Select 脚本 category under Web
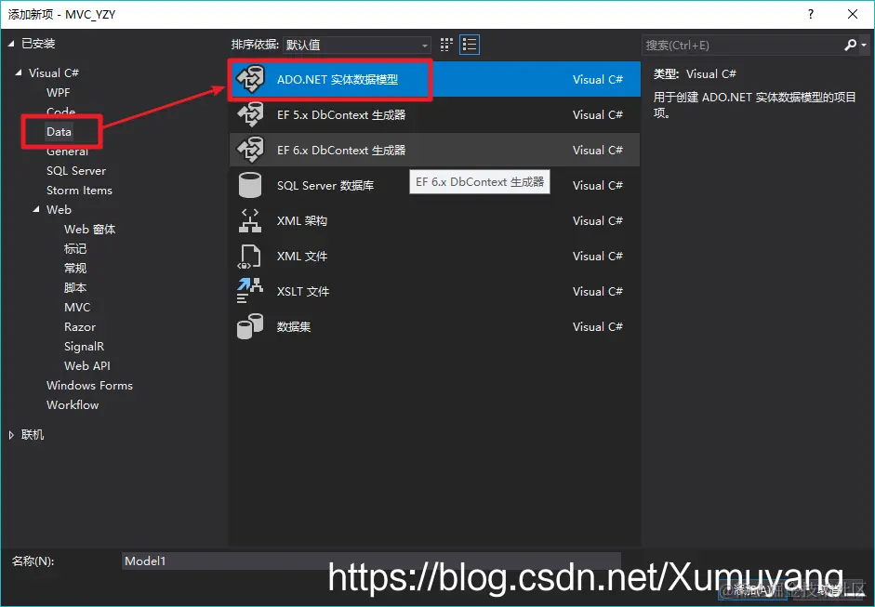This screenshot has height=607, width=875. pyautogui.click(x=74, y=288)
